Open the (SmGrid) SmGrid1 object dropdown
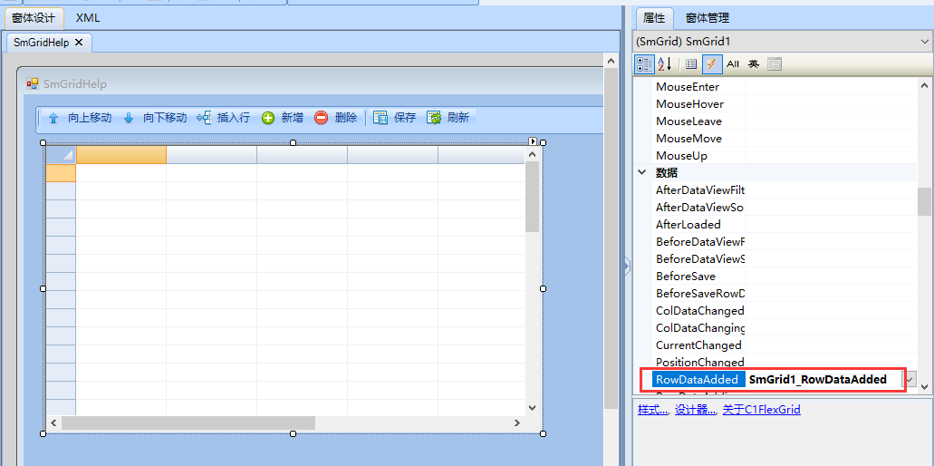 click(925, 42)
